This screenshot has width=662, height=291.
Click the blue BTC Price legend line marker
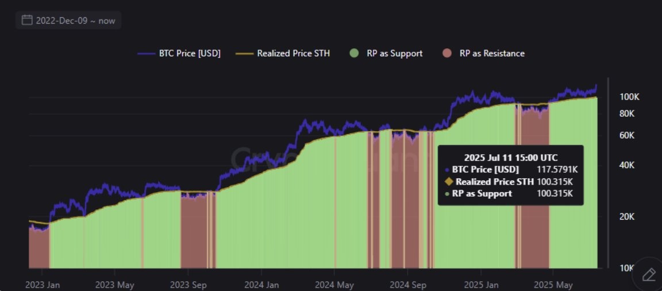click(x=147, y=53)
